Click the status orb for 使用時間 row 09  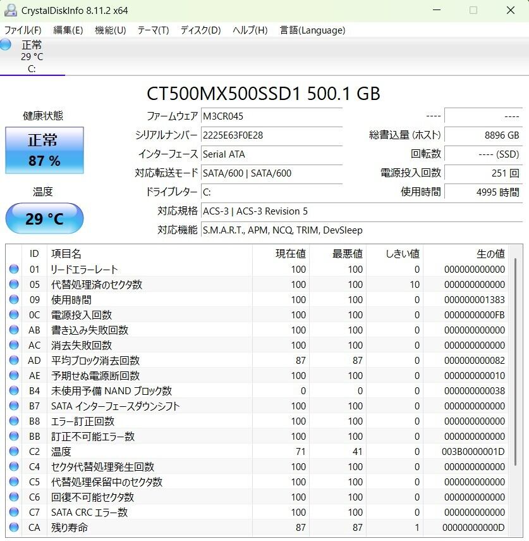14,300
